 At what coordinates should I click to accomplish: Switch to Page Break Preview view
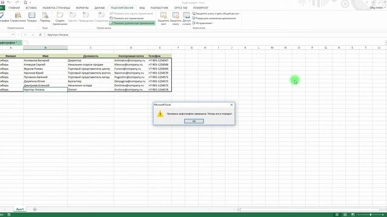pyautogui.click(x=353, y=215)
